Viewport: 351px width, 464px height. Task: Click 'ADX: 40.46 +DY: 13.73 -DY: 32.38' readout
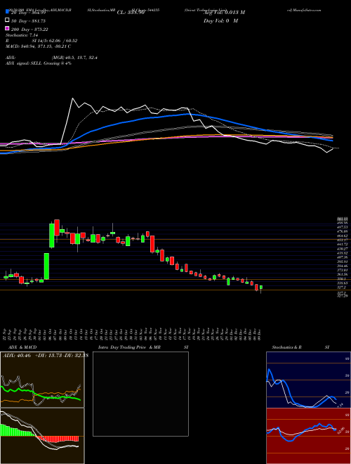pyautogui.click(x=45, y=356)
